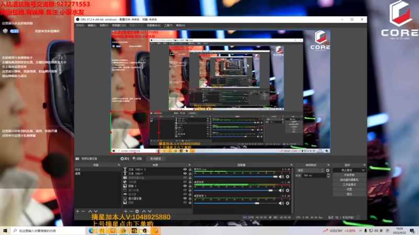Lock the 图像 2 source
This screenshot has width=419, height=235.
click(190, 186)
